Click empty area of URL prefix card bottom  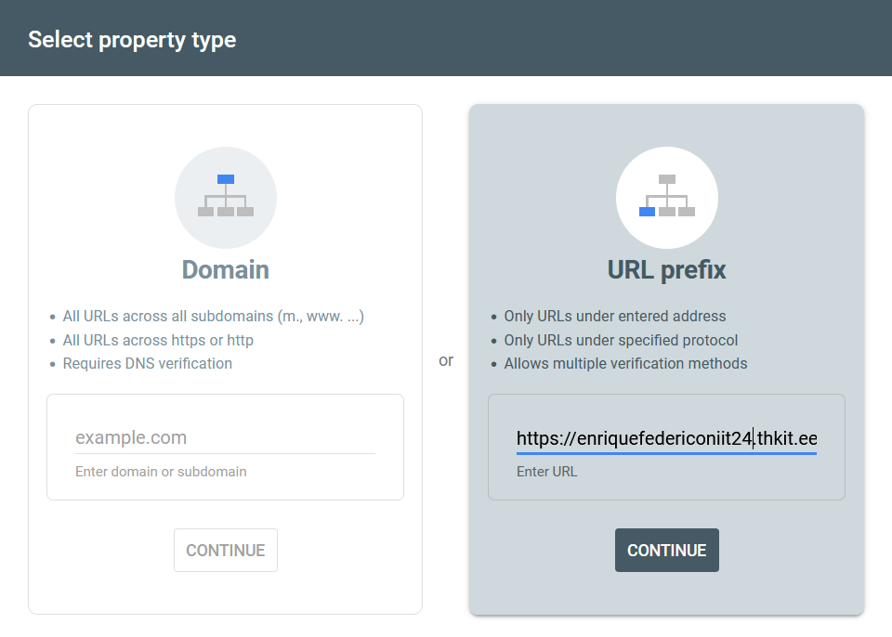pos(666,594)
